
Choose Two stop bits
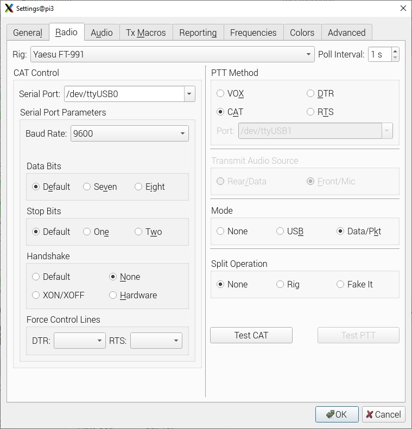tap(148, 232)
